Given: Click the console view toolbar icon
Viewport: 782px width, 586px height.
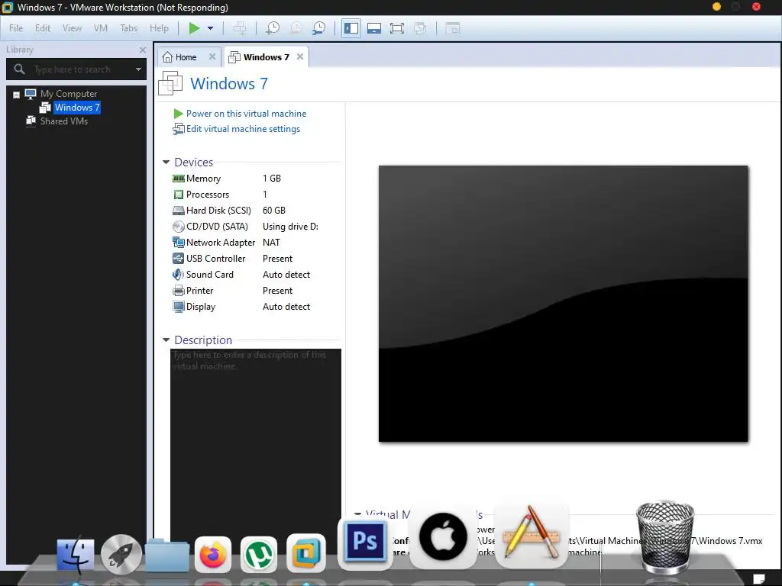Looking at the screenshot, I should pos(452,28).
